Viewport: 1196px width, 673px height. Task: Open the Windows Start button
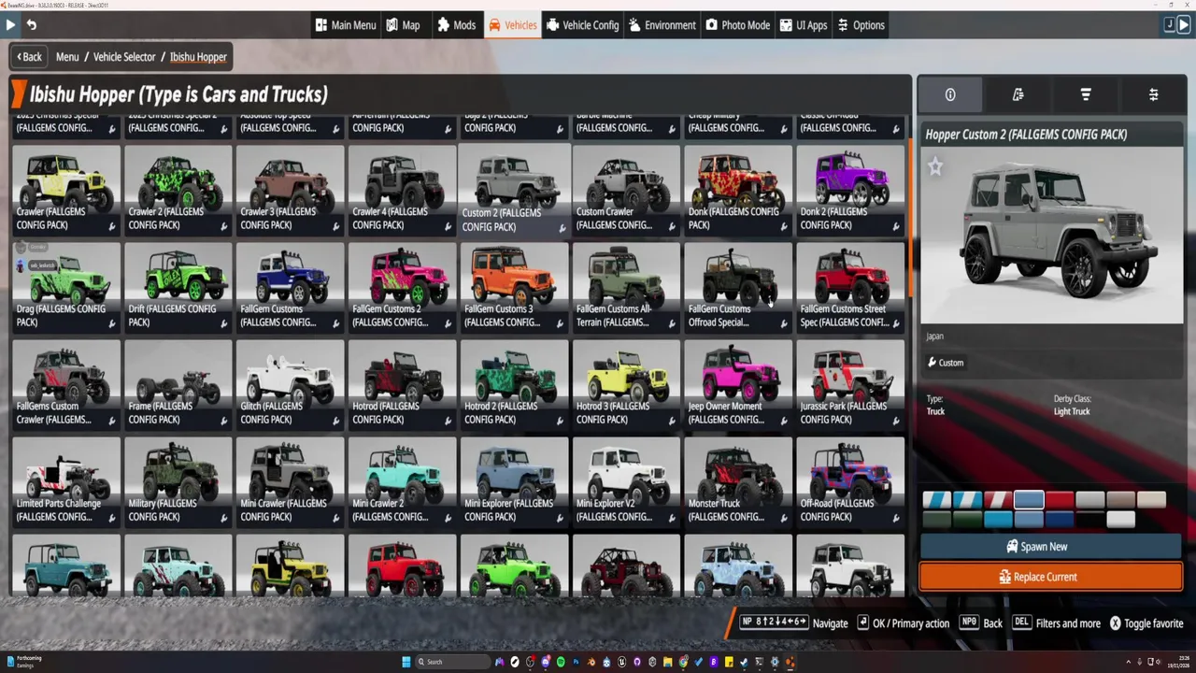(x=406, y=662)
